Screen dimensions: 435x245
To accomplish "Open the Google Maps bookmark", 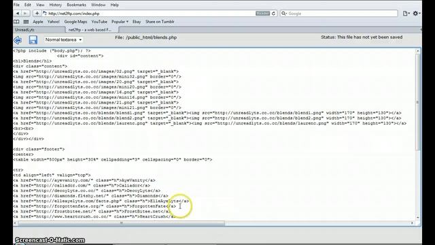I will click(x=75, y=22).
